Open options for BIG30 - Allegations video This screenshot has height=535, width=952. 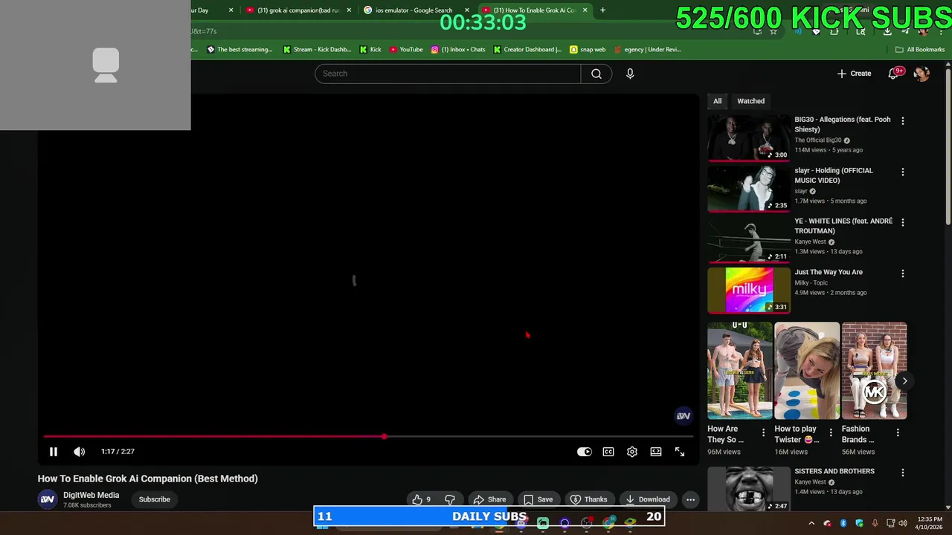903,120
